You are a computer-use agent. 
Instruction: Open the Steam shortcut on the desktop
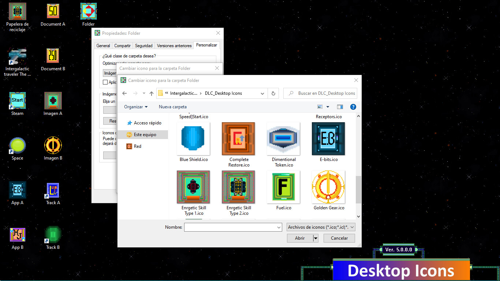17,101
